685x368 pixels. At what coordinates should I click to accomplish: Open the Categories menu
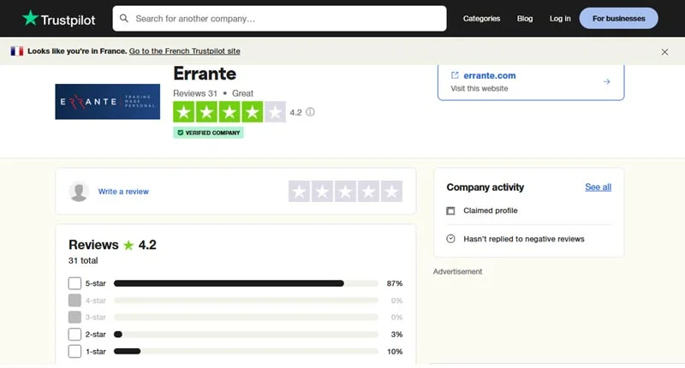click(481, 18)
